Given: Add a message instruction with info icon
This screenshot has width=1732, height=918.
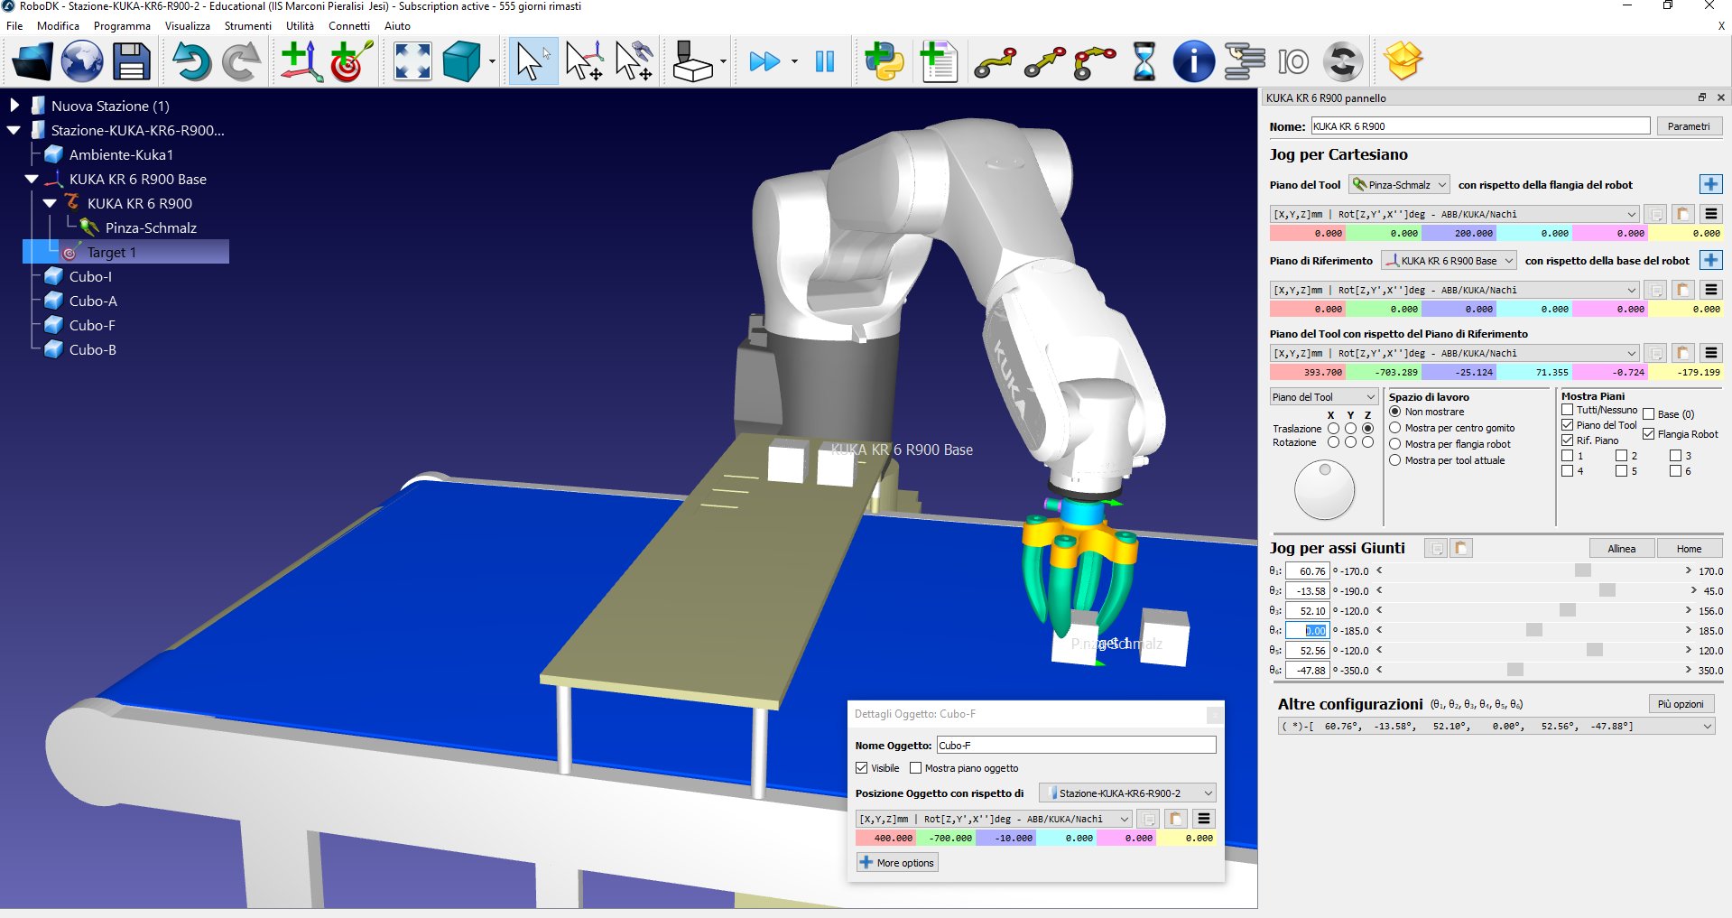Looking at the screenshot, I should point(1193,61).
